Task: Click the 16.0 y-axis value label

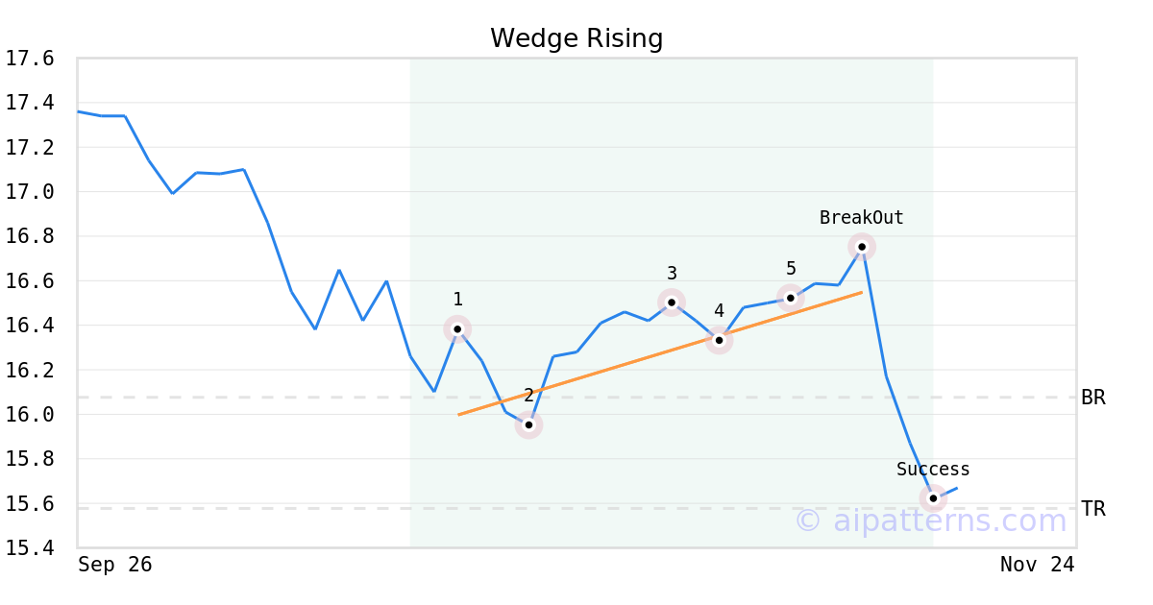Action: [29, 415]
